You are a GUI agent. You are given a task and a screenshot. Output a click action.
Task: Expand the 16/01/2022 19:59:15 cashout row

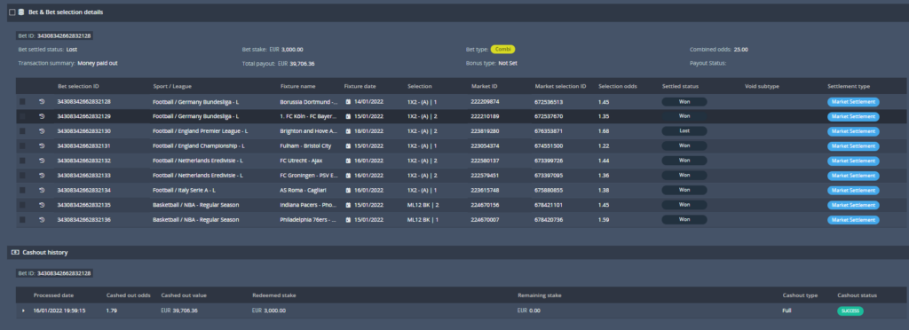coord(24,310)
